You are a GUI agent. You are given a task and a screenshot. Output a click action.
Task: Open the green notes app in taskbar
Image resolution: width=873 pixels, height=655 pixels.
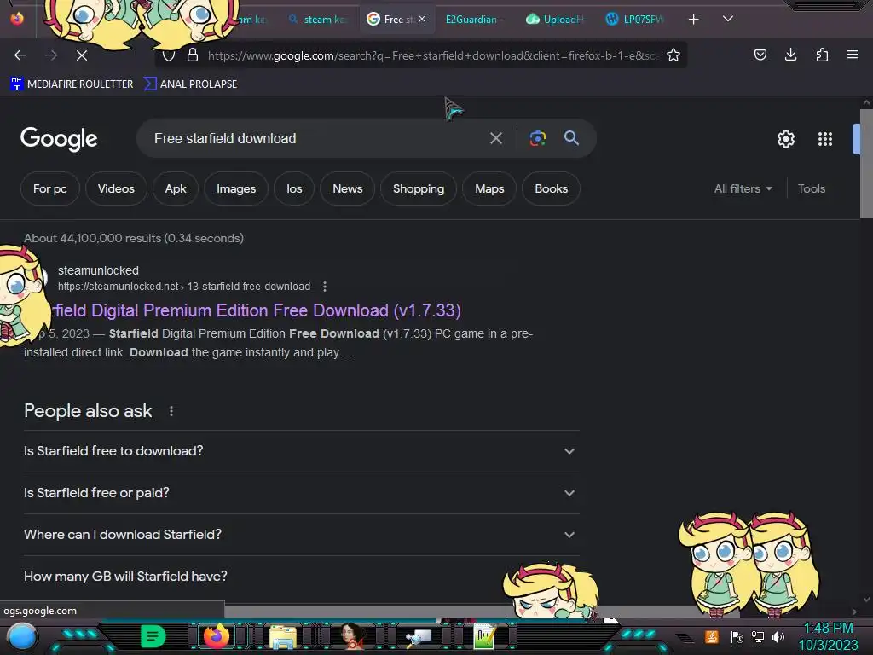click(x=153, y=636)
